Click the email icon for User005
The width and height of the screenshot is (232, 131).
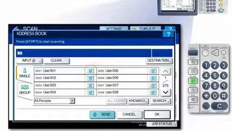(153, 71)
